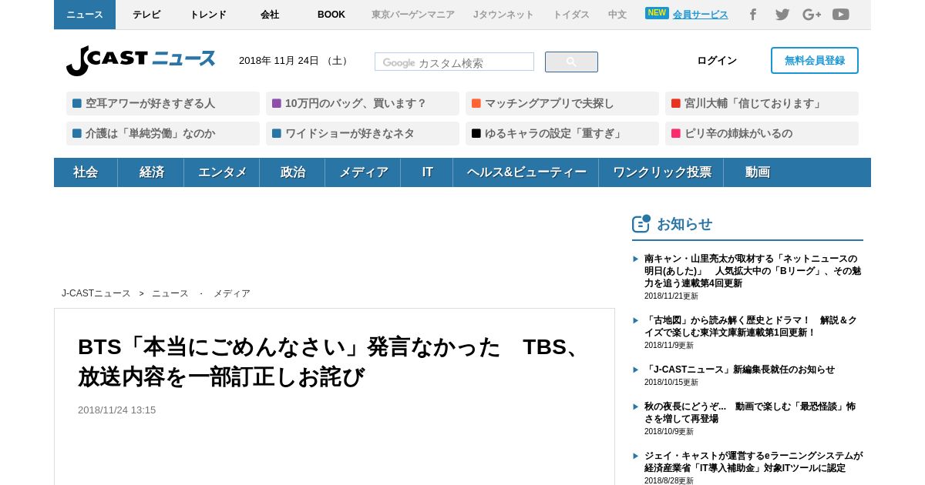Viewport: 925px width, 485px height.
Task: Open the Google Plus icon
Action: tap(812, 15)
